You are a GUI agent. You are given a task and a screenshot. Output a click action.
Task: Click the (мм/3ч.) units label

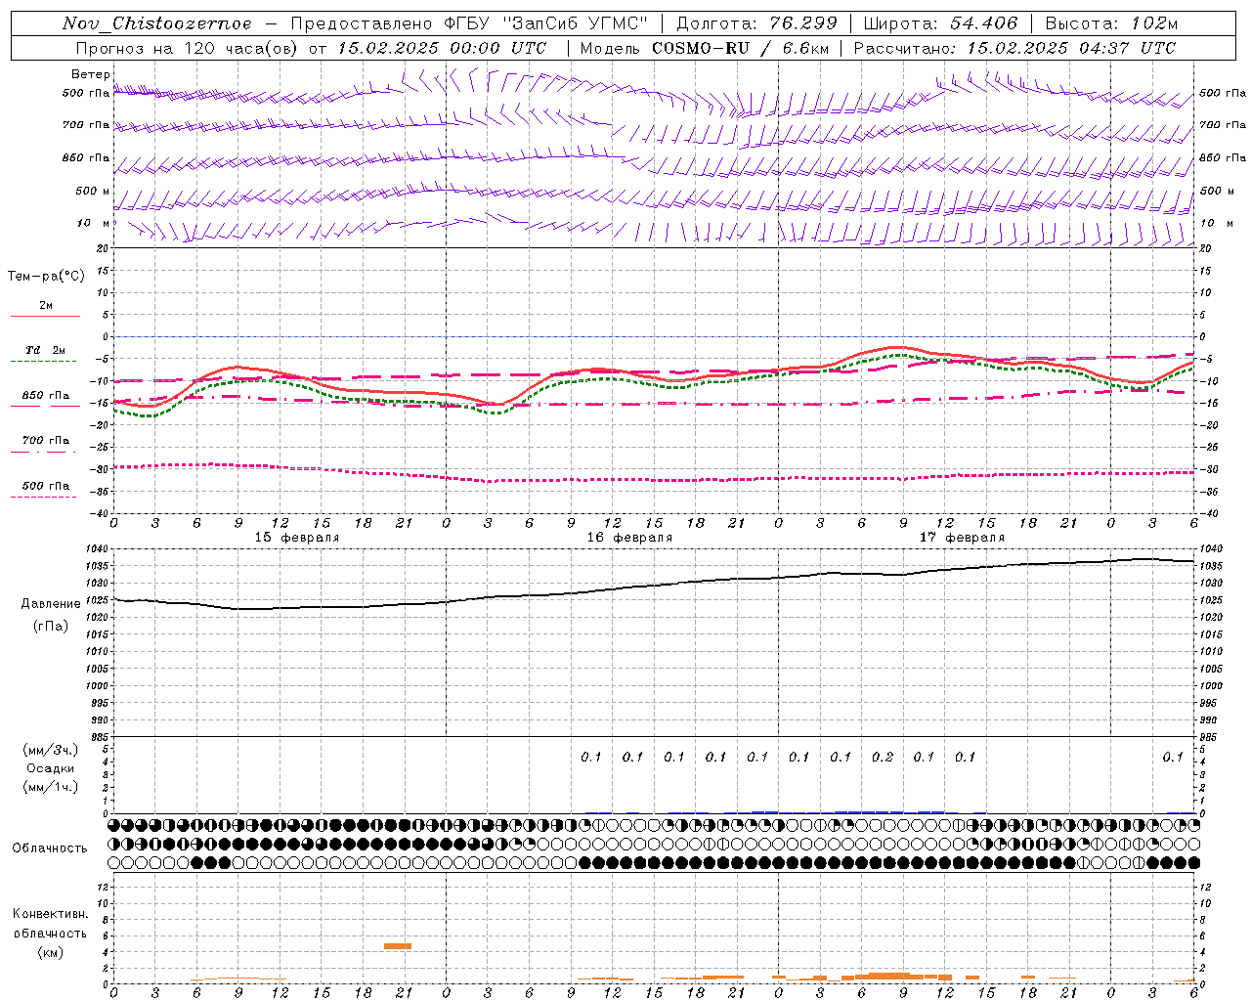(x=50, y=750)
